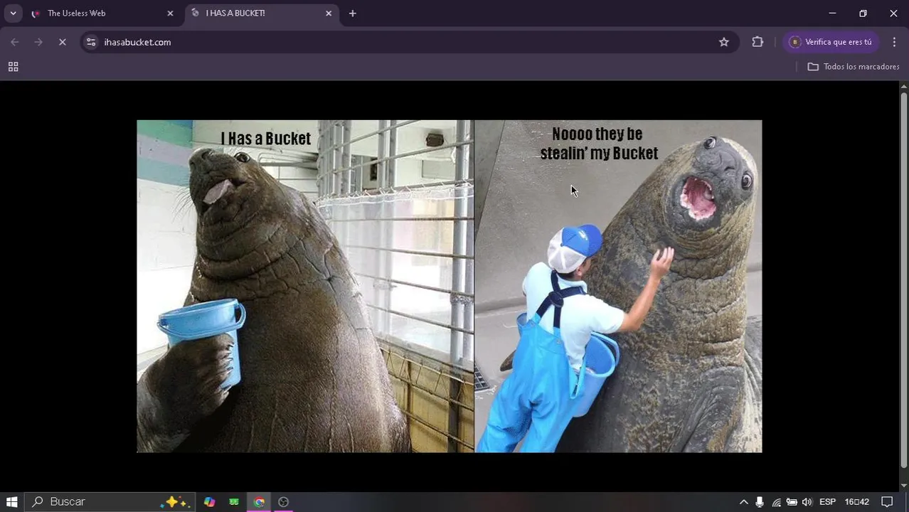Bookmark this page with the star

point(724,42)
